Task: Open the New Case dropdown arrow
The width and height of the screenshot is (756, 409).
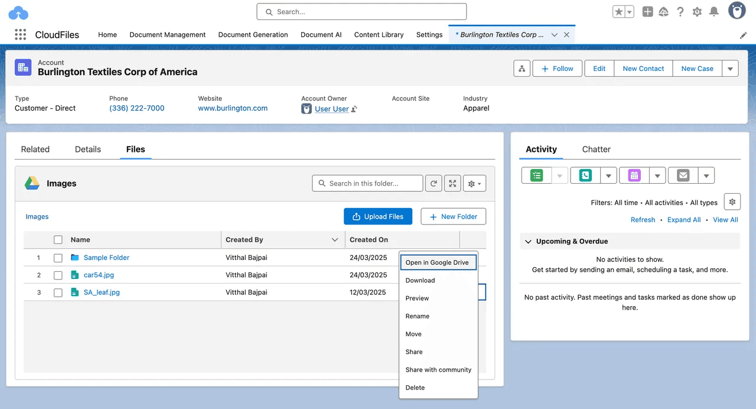Action: [x=730, y=68]
